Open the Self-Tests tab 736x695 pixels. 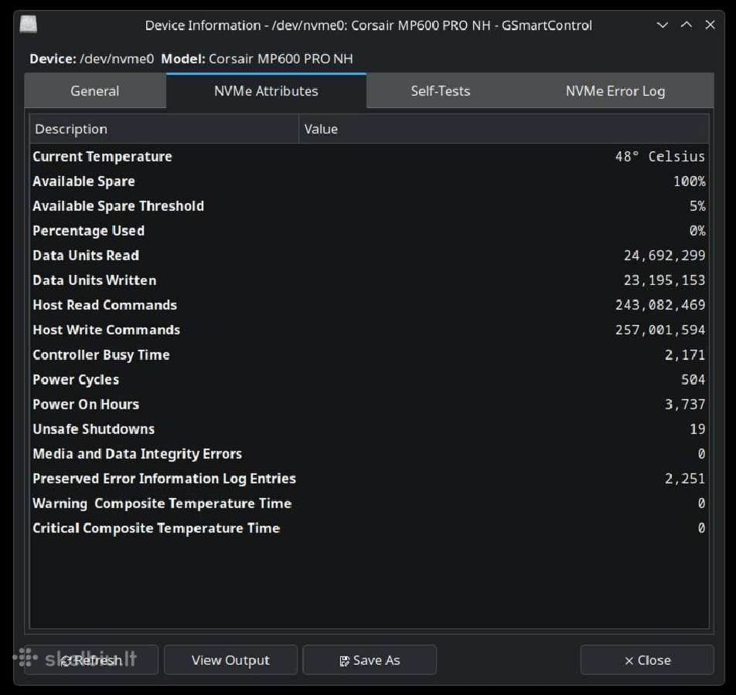(441, 91)
